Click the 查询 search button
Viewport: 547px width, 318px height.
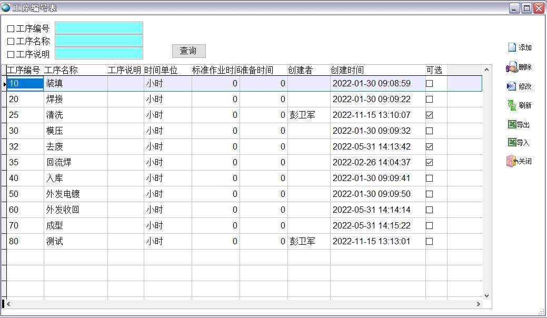pos(188,51)
